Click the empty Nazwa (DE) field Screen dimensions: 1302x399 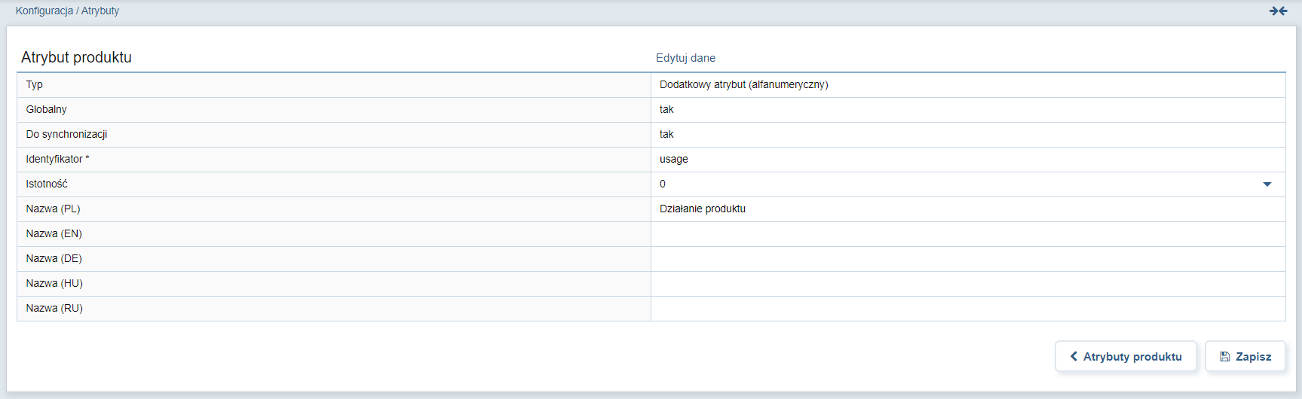click(x=968, y=259)
